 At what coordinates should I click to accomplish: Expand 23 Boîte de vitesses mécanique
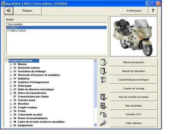pos(11,90)
